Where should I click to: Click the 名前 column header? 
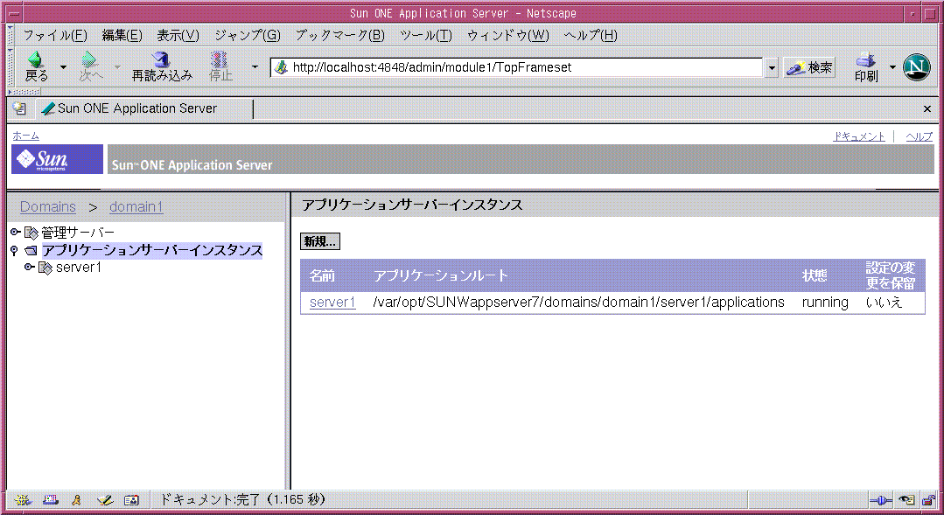(x=322, y=276)
